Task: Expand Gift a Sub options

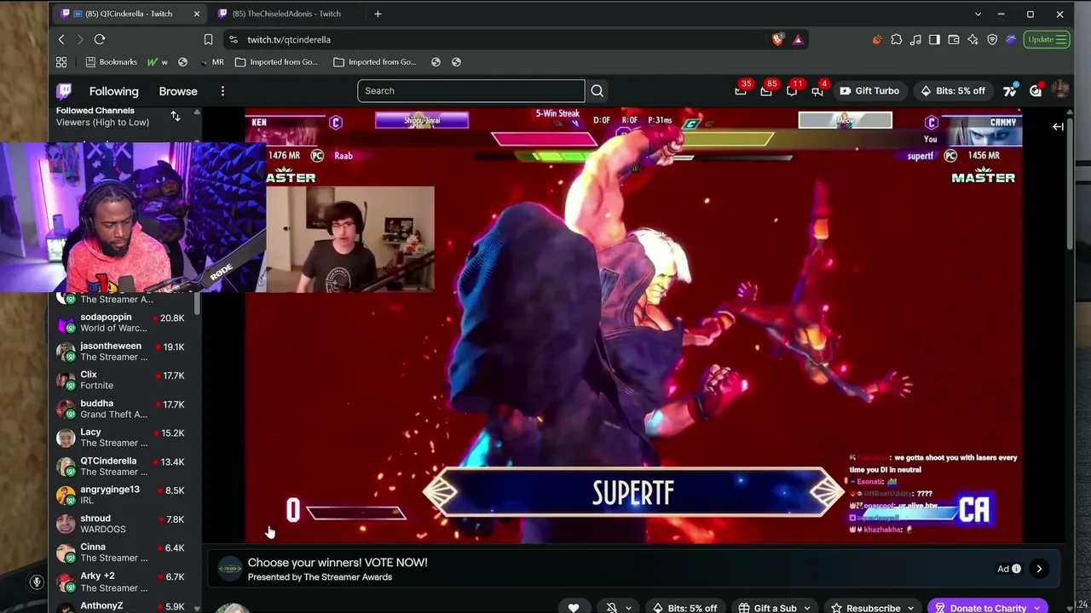Action: [x=775, y=607]
